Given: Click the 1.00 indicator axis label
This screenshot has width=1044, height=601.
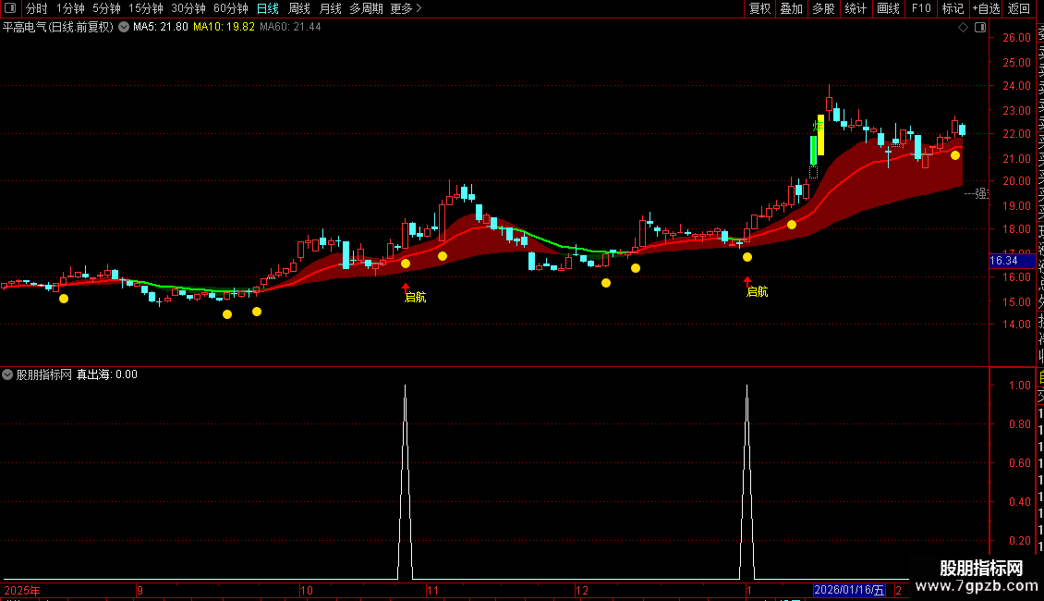Looking at the screenshot, I should click(x=1020, y=386).
